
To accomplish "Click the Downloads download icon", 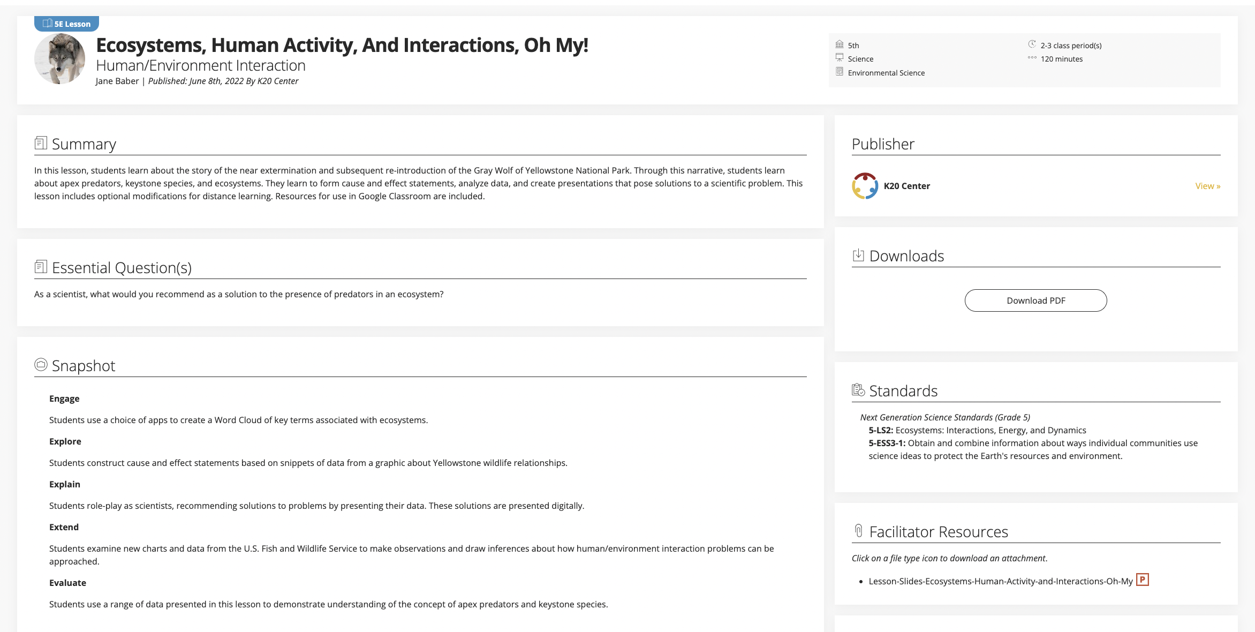I will pos(859,255).
